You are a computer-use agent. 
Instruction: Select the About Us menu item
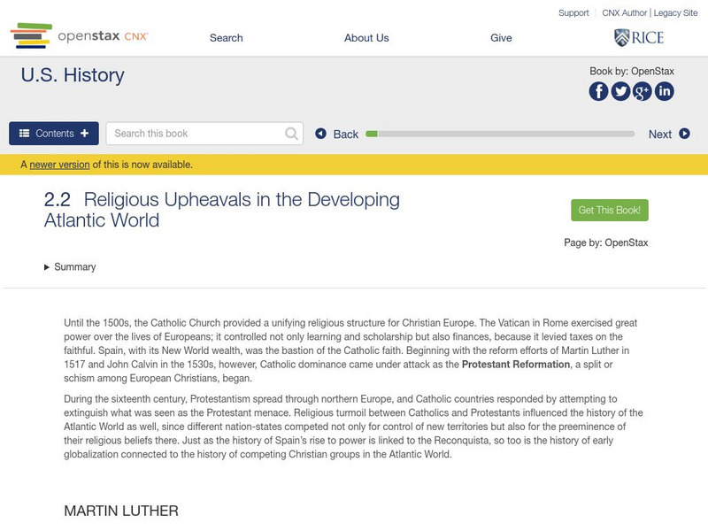coord(366,37)
